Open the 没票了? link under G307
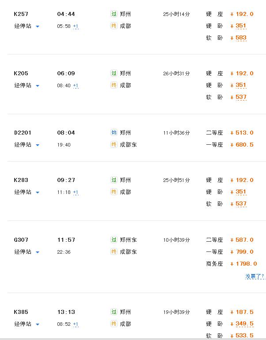Screen dimensions: 266x340 point(255,276)
